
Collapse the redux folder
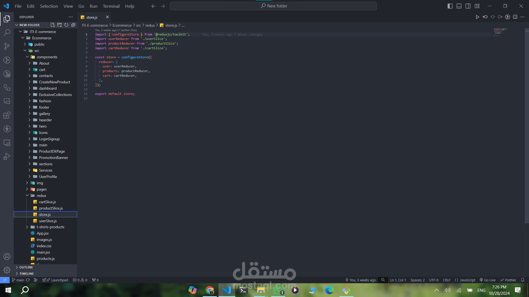tap(41, 196)
